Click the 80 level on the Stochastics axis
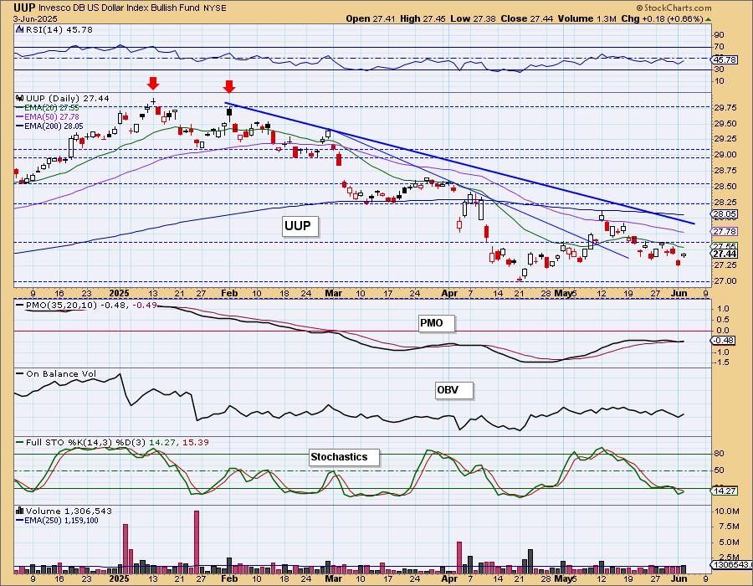Viewport: 753px width, 586px height. pyautogui.click(x=720, y=454)
